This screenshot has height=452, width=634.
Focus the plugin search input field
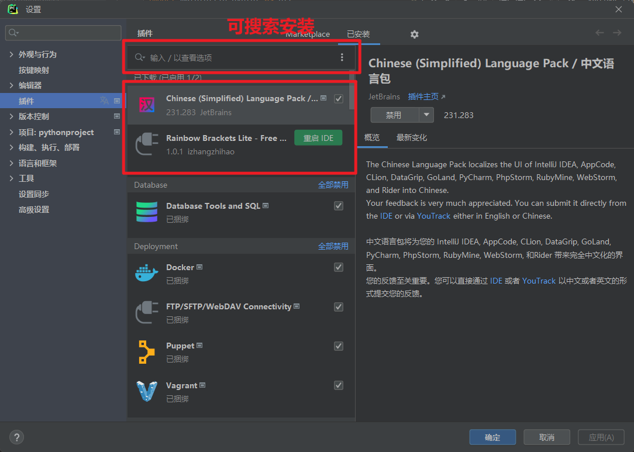pyautogui.click(x=241, y=57)
